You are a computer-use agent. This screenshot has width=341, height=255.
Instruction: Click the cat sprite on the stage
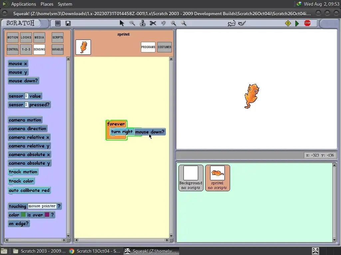[252, 96]
